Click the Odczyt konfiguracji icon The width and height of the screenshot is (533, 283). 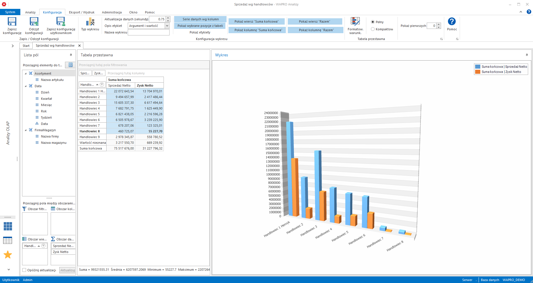pos(34,22)
